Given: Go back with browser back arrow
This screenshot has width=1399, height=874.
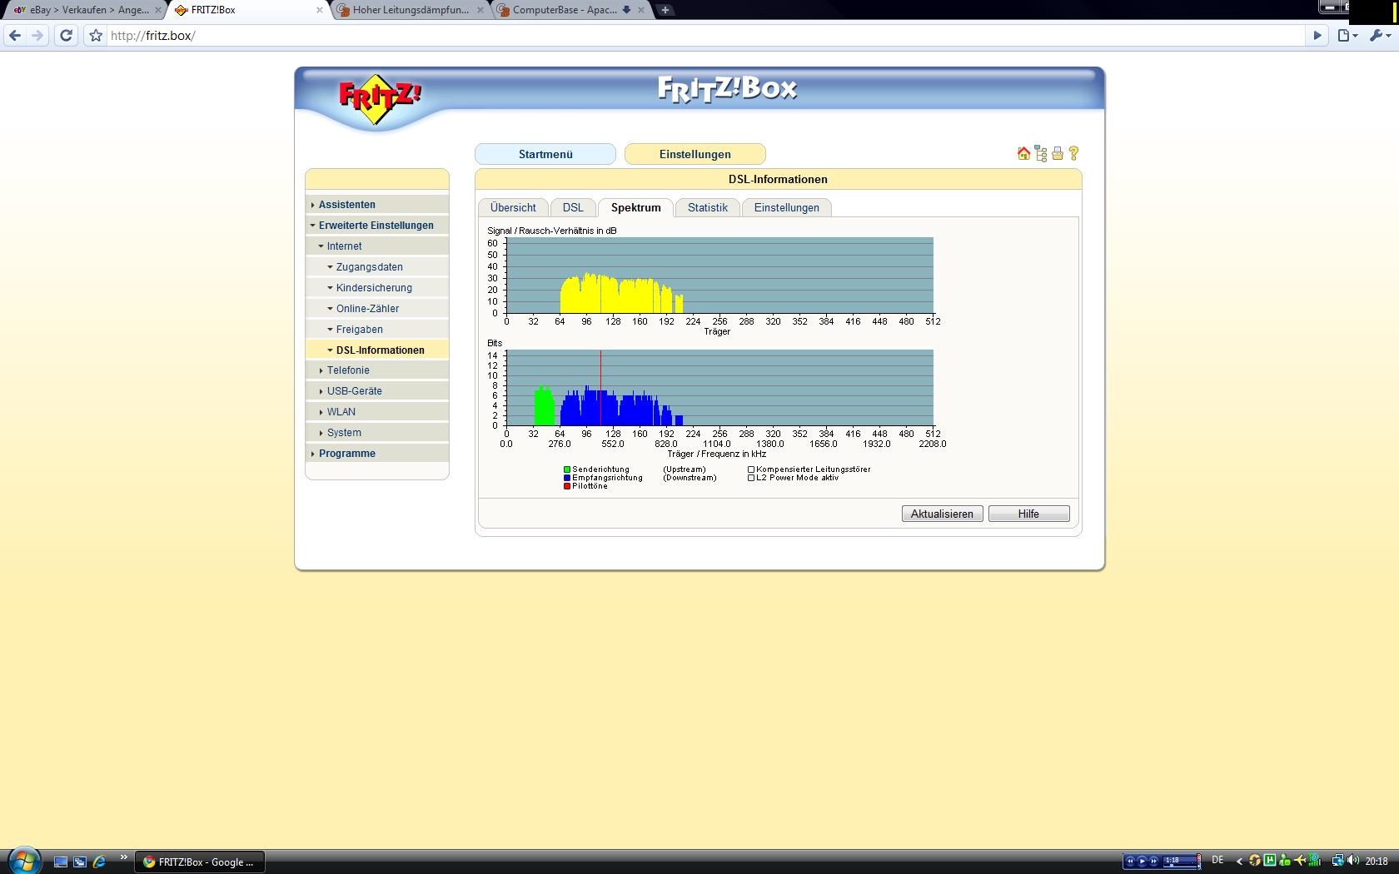Looking at the screenshot, I should [14, 36].
